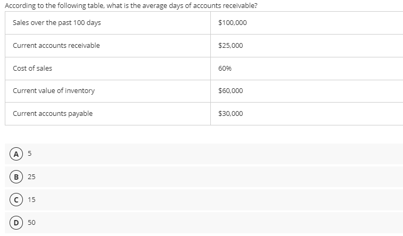The image size is (403, 236).
Task: Click the $100,000 value cell
Action: (x=232, y=23)
